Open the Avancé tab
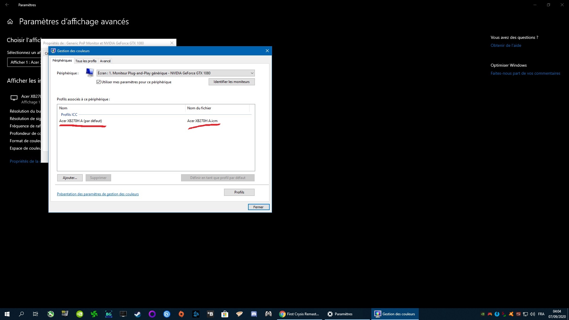569x320 pixels. point(105,61)
